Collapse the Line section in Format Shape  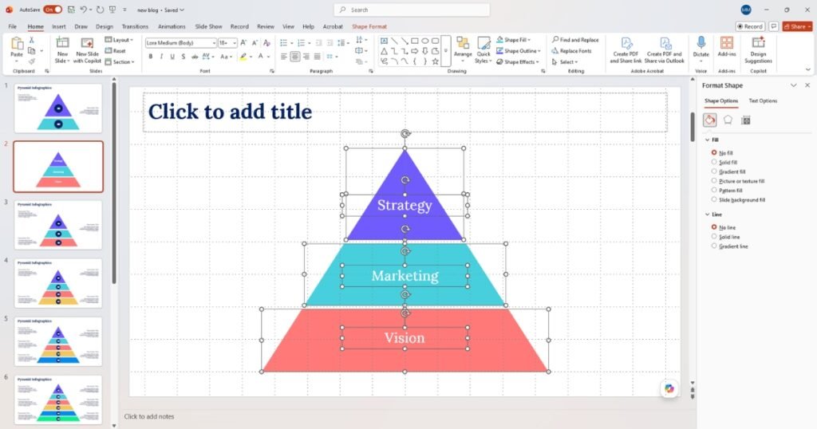tap(708, 214)
